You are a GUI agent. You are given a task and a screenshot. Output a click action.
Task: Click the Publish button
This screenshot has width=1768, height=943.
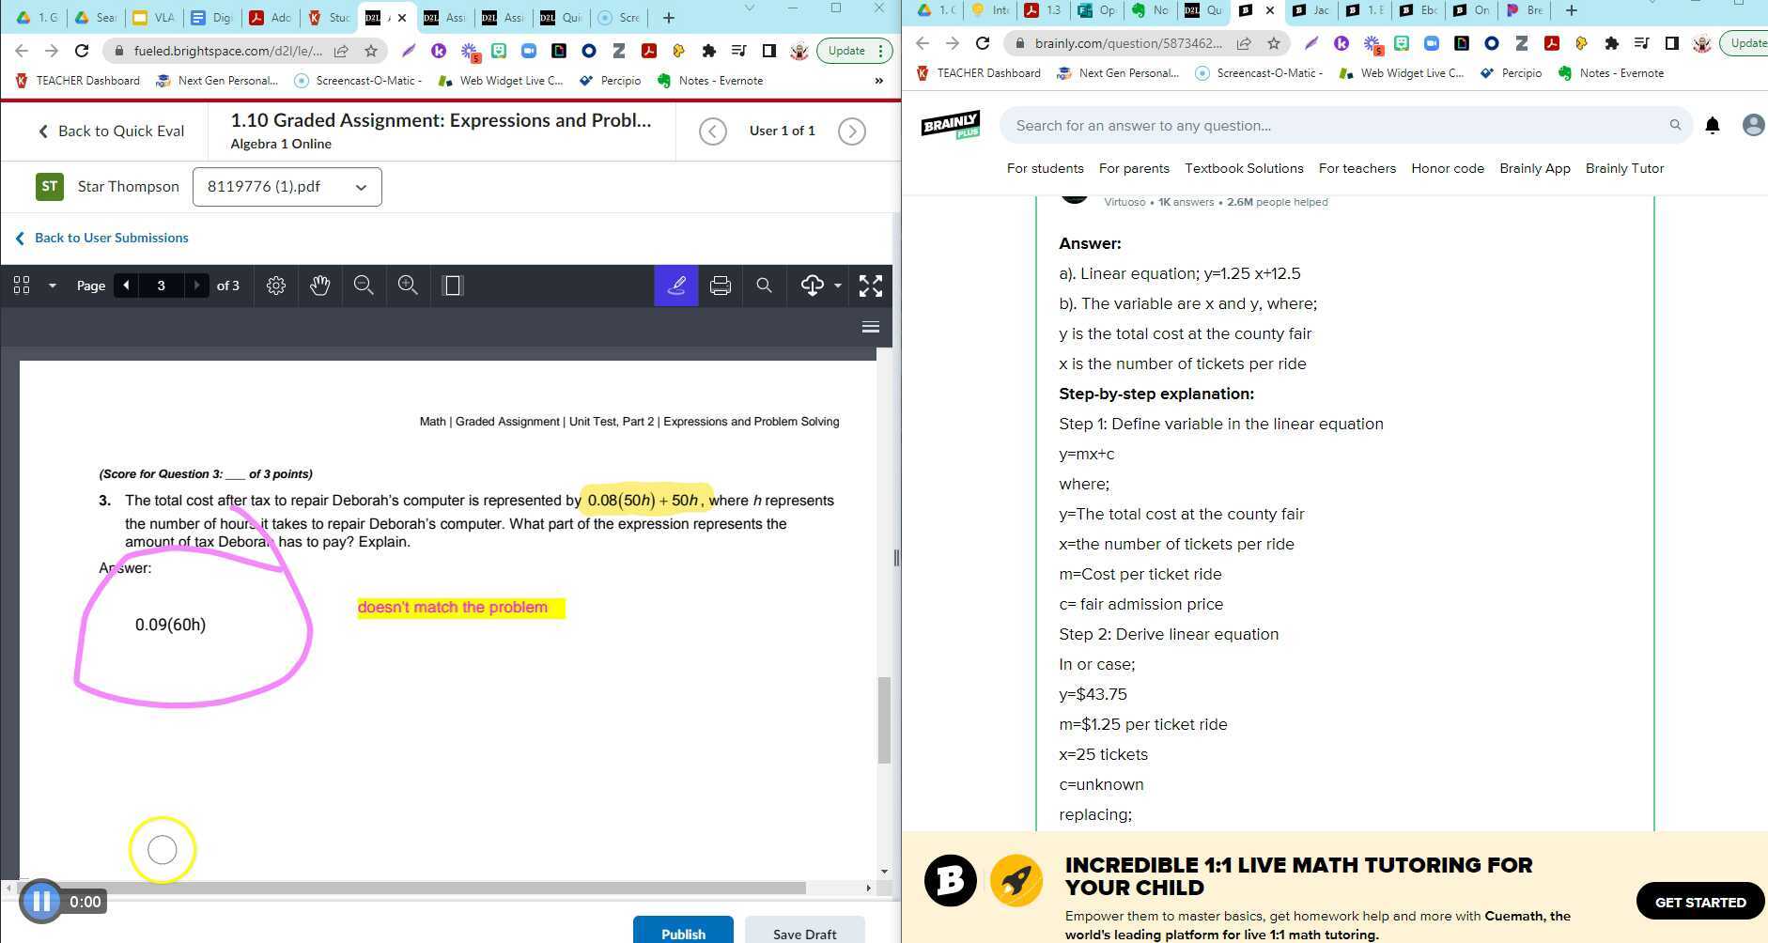point(683,933)
